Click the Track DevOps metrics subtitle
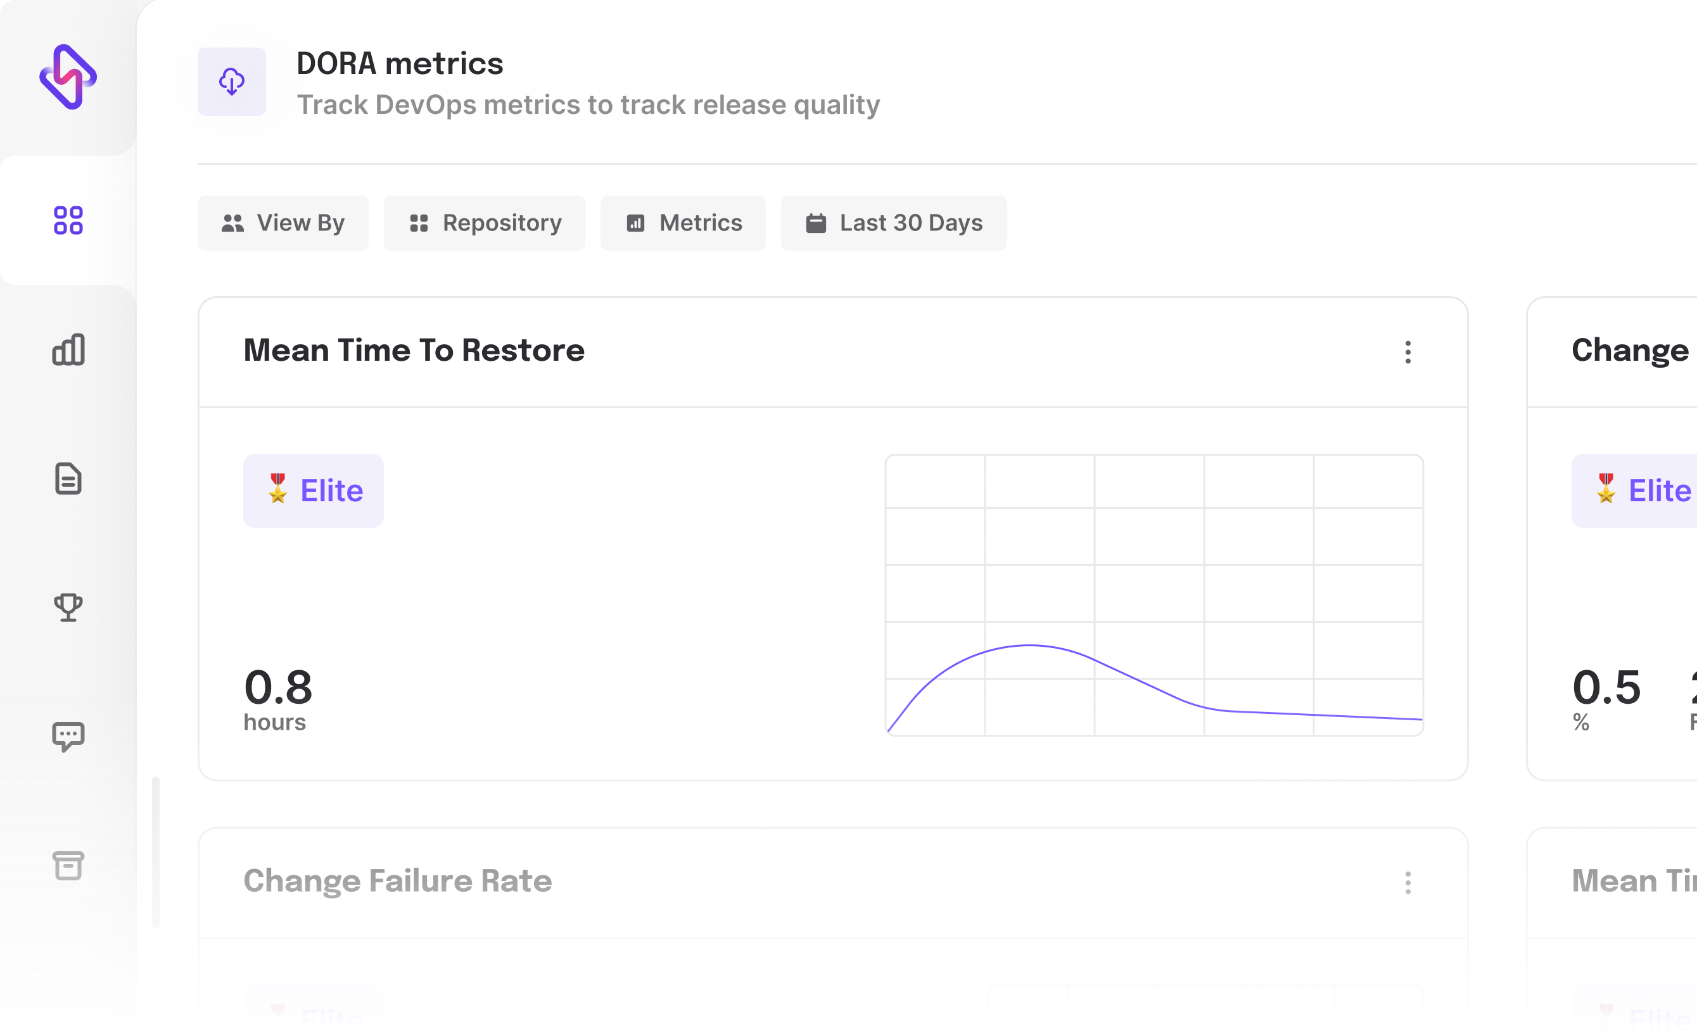 click(x=588, y=105)
